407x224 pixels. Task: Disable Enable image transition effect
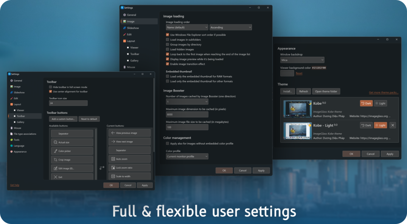[x=168, y=64]
